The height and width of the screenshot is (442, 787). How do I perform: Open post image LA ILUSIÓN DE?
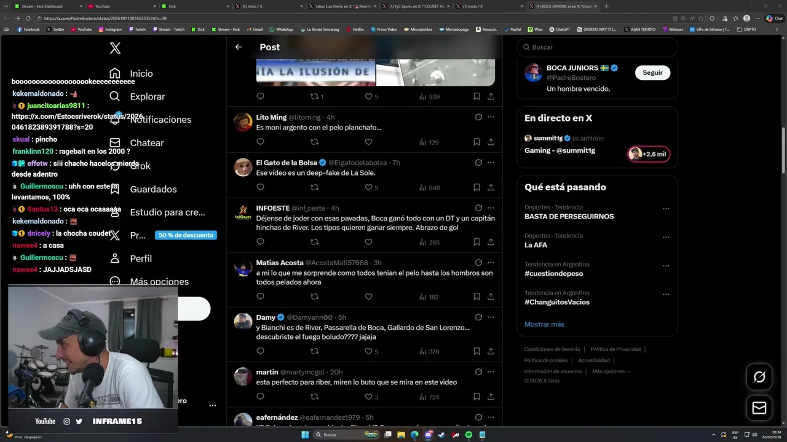tap(315, 72)
